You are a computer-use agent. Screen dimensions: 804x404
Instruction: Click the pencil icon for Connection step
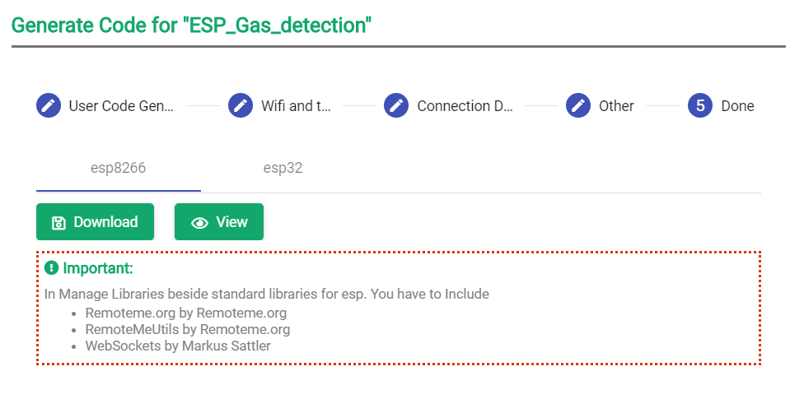[x=397, y=105]
